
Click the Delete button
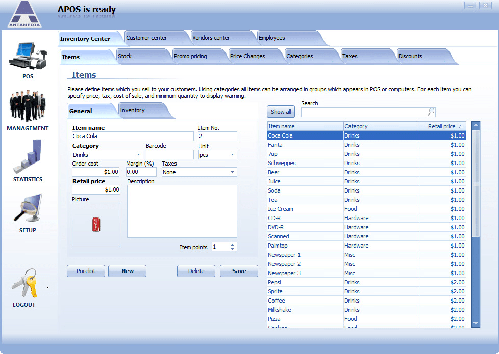click(x=196, y=271)
